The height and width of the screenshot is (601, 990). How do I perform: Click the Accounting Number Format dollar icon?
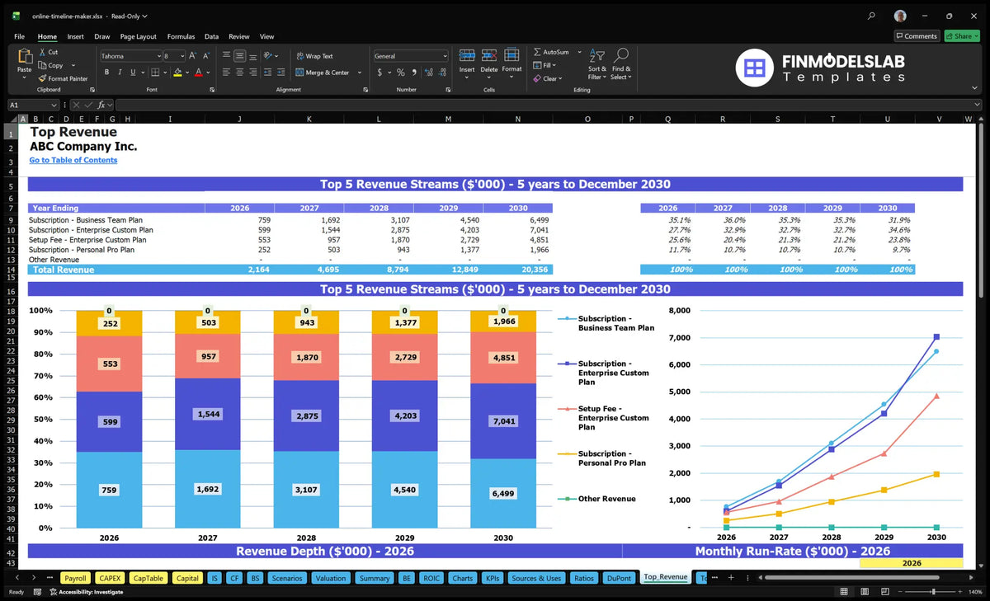pos(379,73)
